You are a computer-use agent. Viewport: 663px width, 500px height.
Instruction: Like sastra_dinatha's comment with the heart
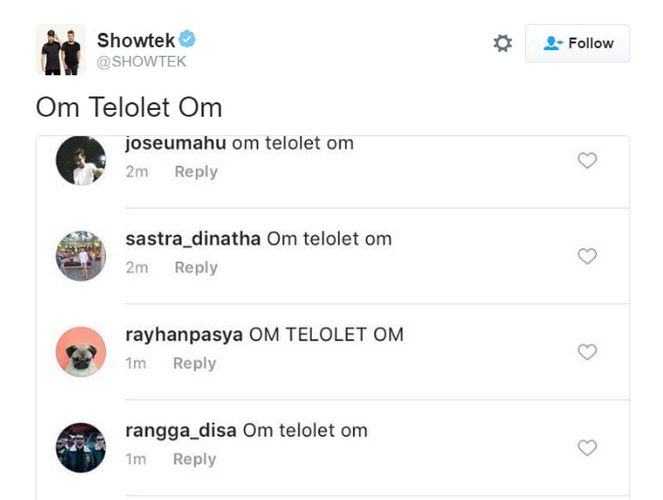(x=587, y=256)
